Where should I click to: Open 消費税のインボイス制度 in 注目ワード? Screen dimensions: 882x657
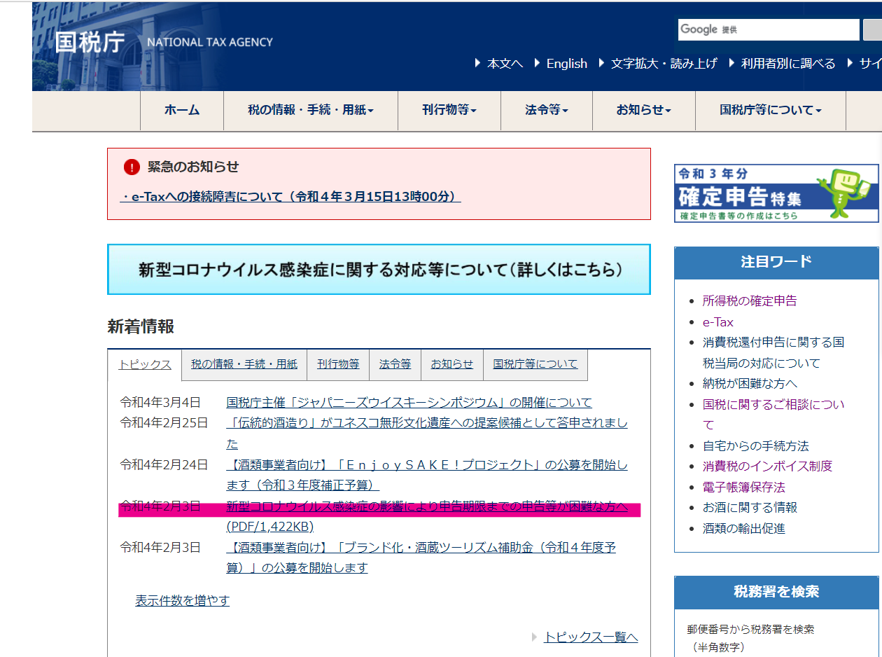click(x=767, y=466)
